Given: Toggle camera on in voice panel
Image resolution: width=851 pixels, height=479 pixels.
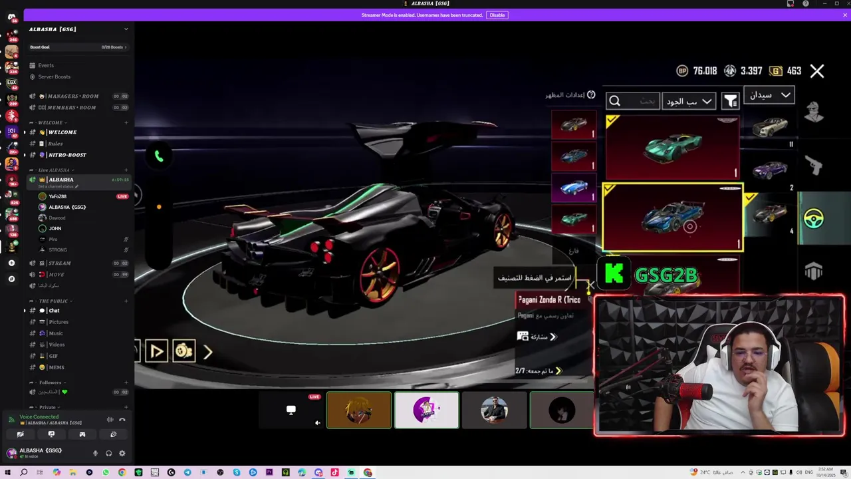Looking at the screenshot, I should click(20, 434).
